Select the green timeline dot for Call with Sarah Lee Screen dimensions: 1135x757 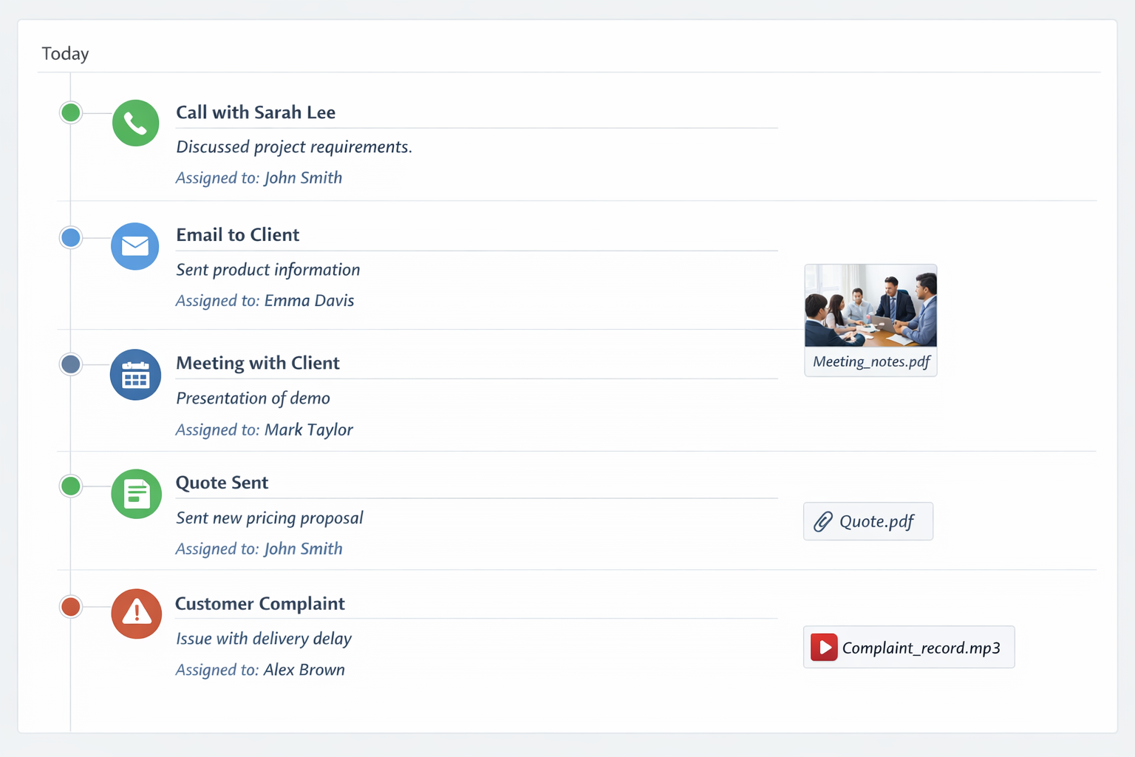pyautogui.click(x=71, y=112)
